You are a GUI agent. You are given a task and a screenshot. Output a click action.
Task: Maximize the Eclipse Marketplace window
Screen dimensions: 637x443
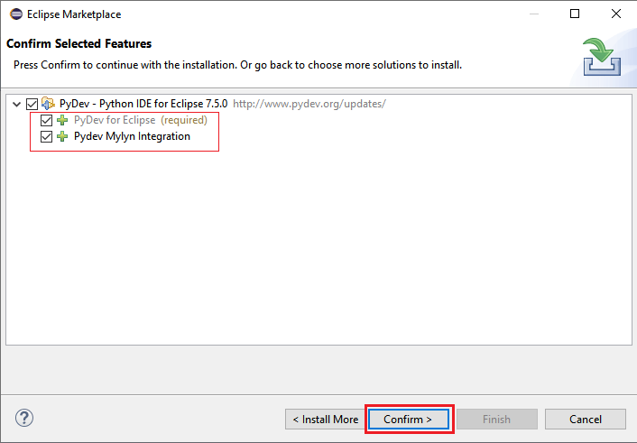coord(576,14)
